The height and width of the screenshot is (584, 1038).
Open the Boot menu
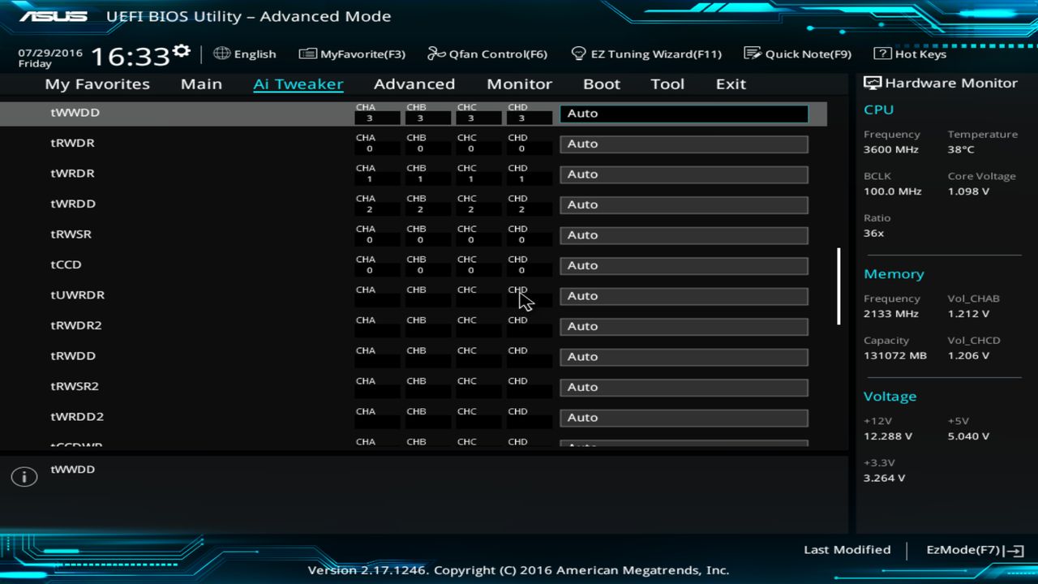tap(602, 84)
